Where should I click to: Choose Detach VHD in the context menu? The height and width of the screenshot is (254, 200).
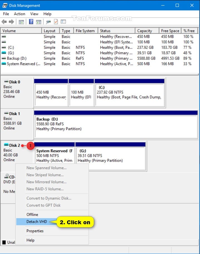coord(52,222)
